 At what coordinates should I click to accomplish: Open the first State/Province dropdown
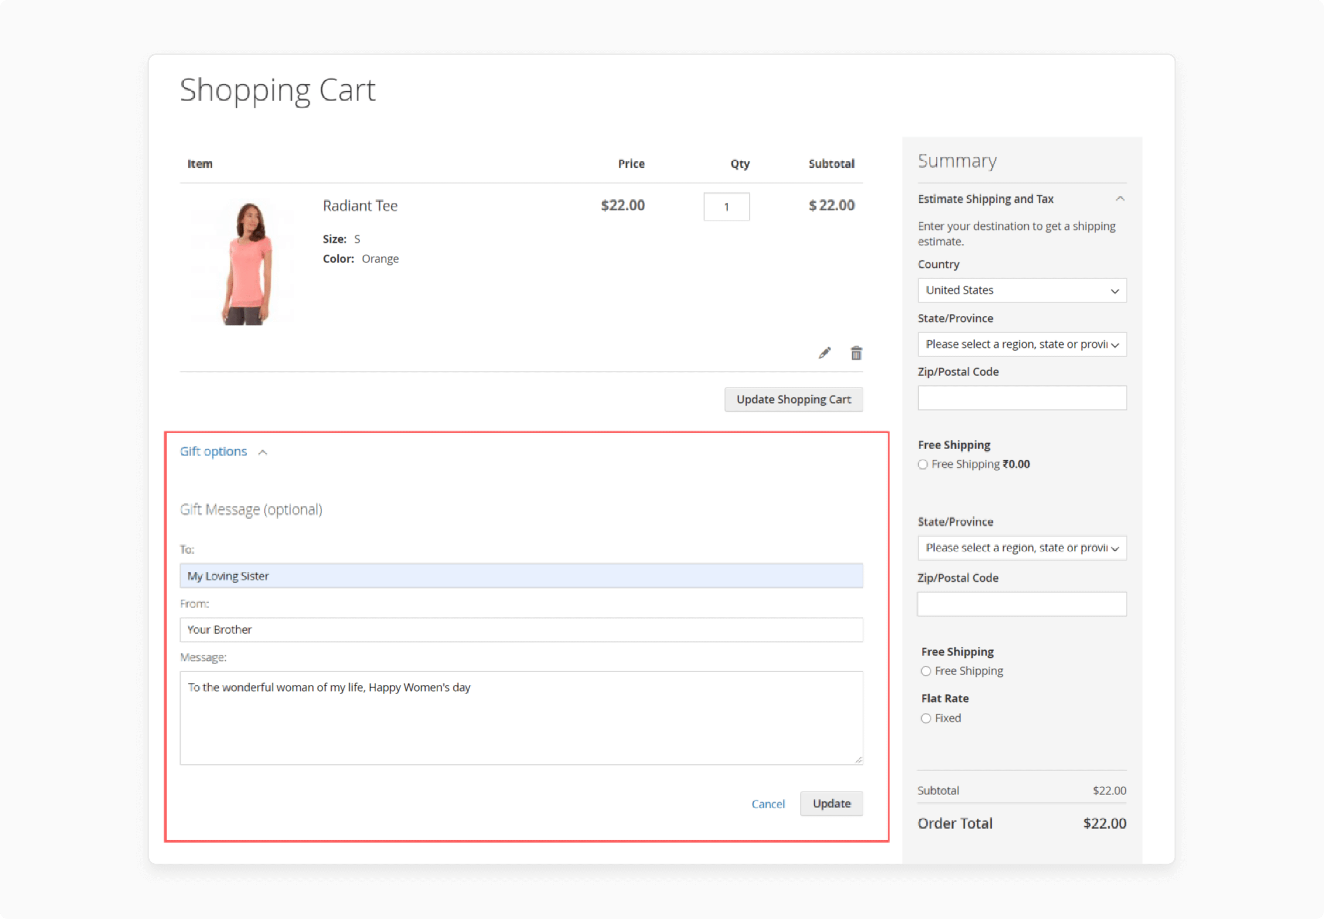1022,344
